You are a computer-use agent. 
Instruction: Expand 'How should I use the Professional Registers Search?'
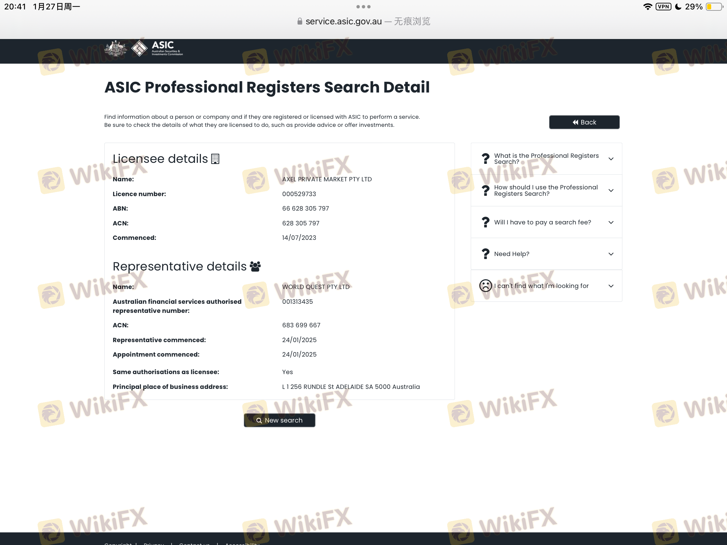tap(611, 190)
